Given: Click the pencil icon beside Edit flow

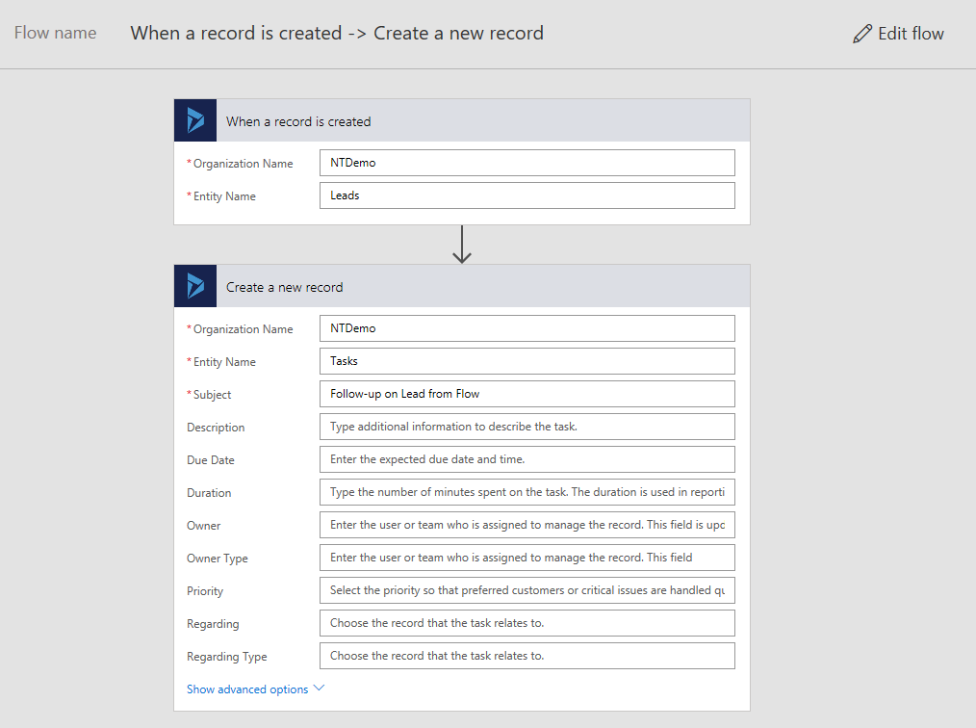Looking at the screenshot, I should click(862, 34).
